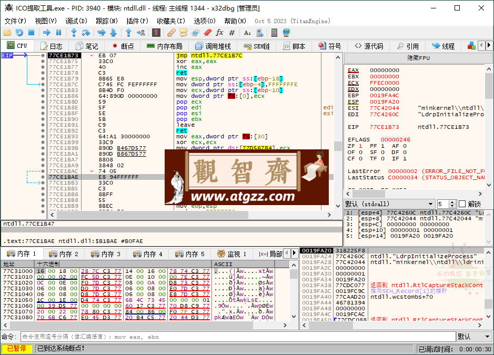This screenshot has height=355, width=494.
Task: Click the string search Az icon
Action: tap(247, 33)
